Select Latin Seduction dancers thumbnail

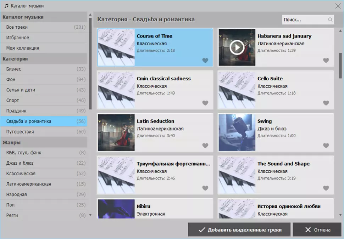(x=116, y=132)
